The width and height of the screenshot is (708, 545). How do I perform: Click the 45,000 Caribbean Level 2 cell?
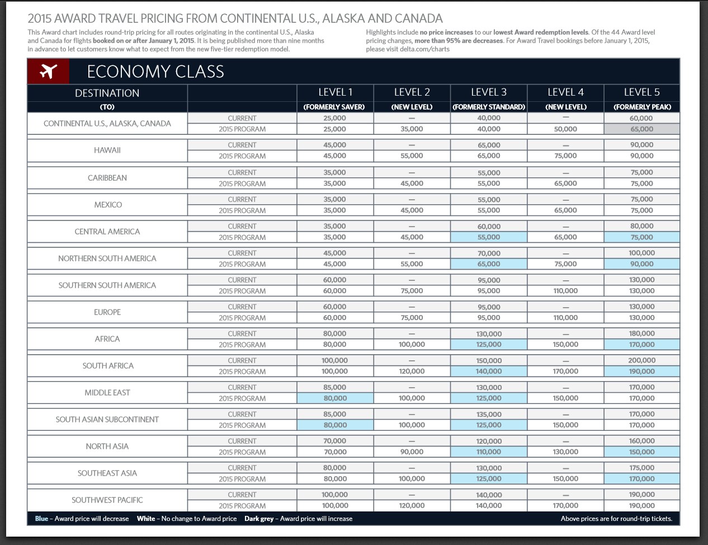413,184
